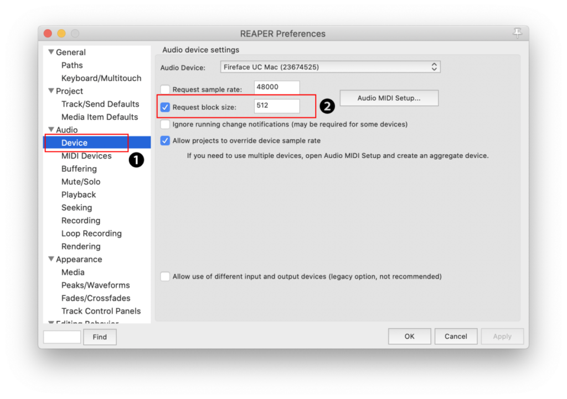Go to Rendering settings
Screen dimensions: 567x399
coord(81,246)
